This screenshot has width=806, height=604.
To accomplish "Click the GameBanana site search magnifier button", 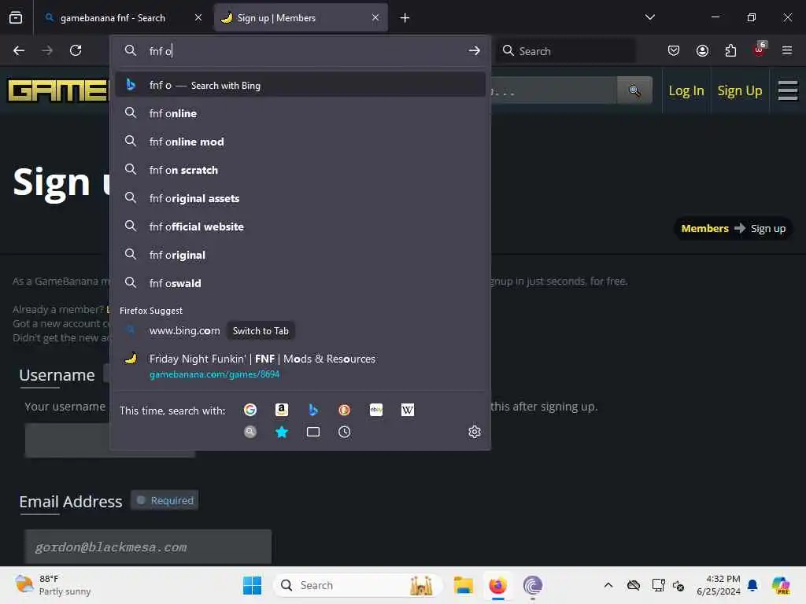I will 635,90.
